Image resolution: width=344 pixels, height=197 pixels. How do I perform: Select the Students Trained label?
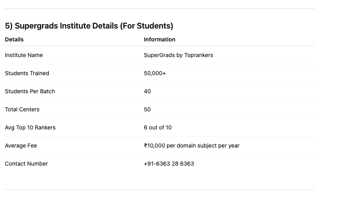tap(27, 73)
